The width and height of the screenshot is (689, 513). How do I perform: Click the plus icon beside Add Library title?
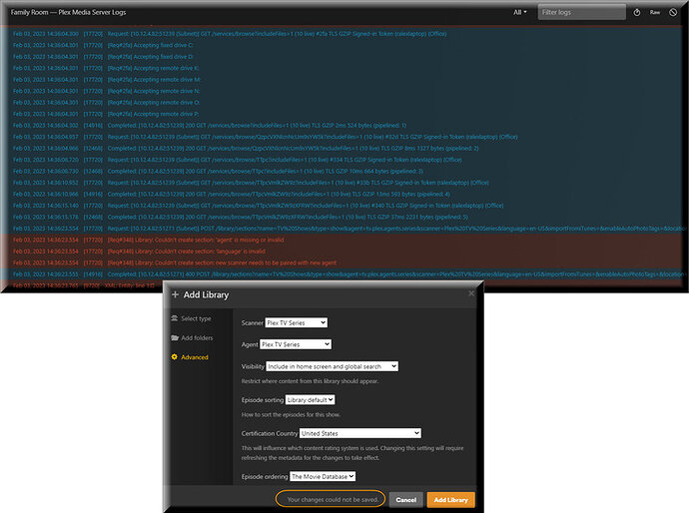coord(175,294)
